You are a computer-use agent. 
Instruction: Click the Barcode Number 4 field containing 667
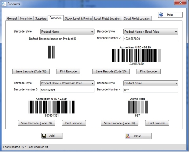click(151, 90)
